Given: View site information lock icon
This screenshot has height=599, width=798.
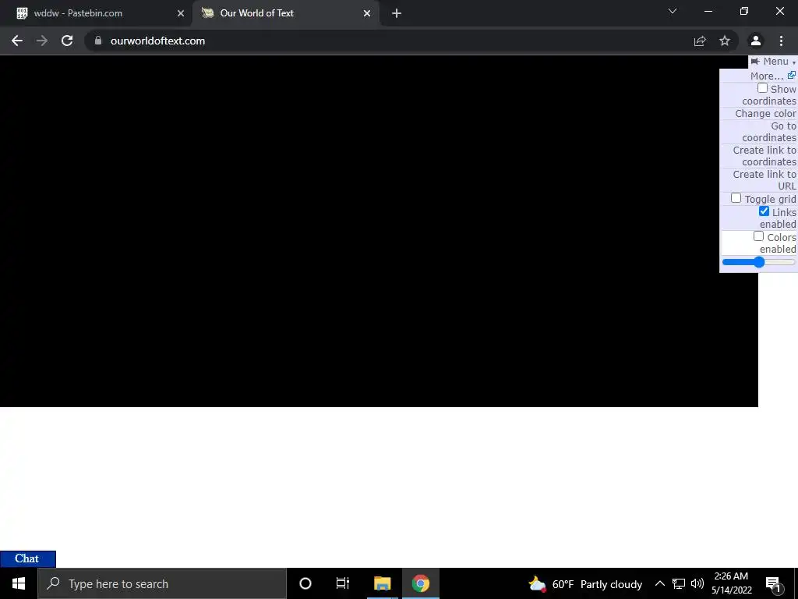Looking at the screenshot, I should (x=98, y=41).
